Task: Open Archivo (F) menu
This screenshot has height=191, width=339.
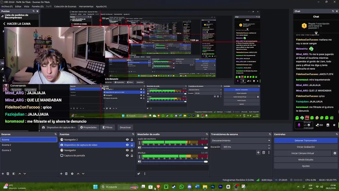Action: click(x=7, y=6)
